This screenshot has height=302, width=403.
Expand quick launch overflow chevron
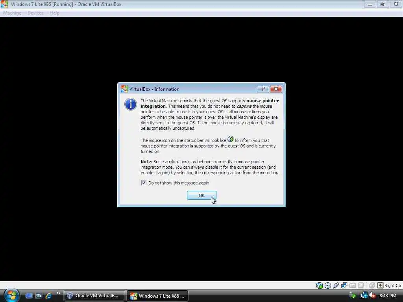click(58, 293)
